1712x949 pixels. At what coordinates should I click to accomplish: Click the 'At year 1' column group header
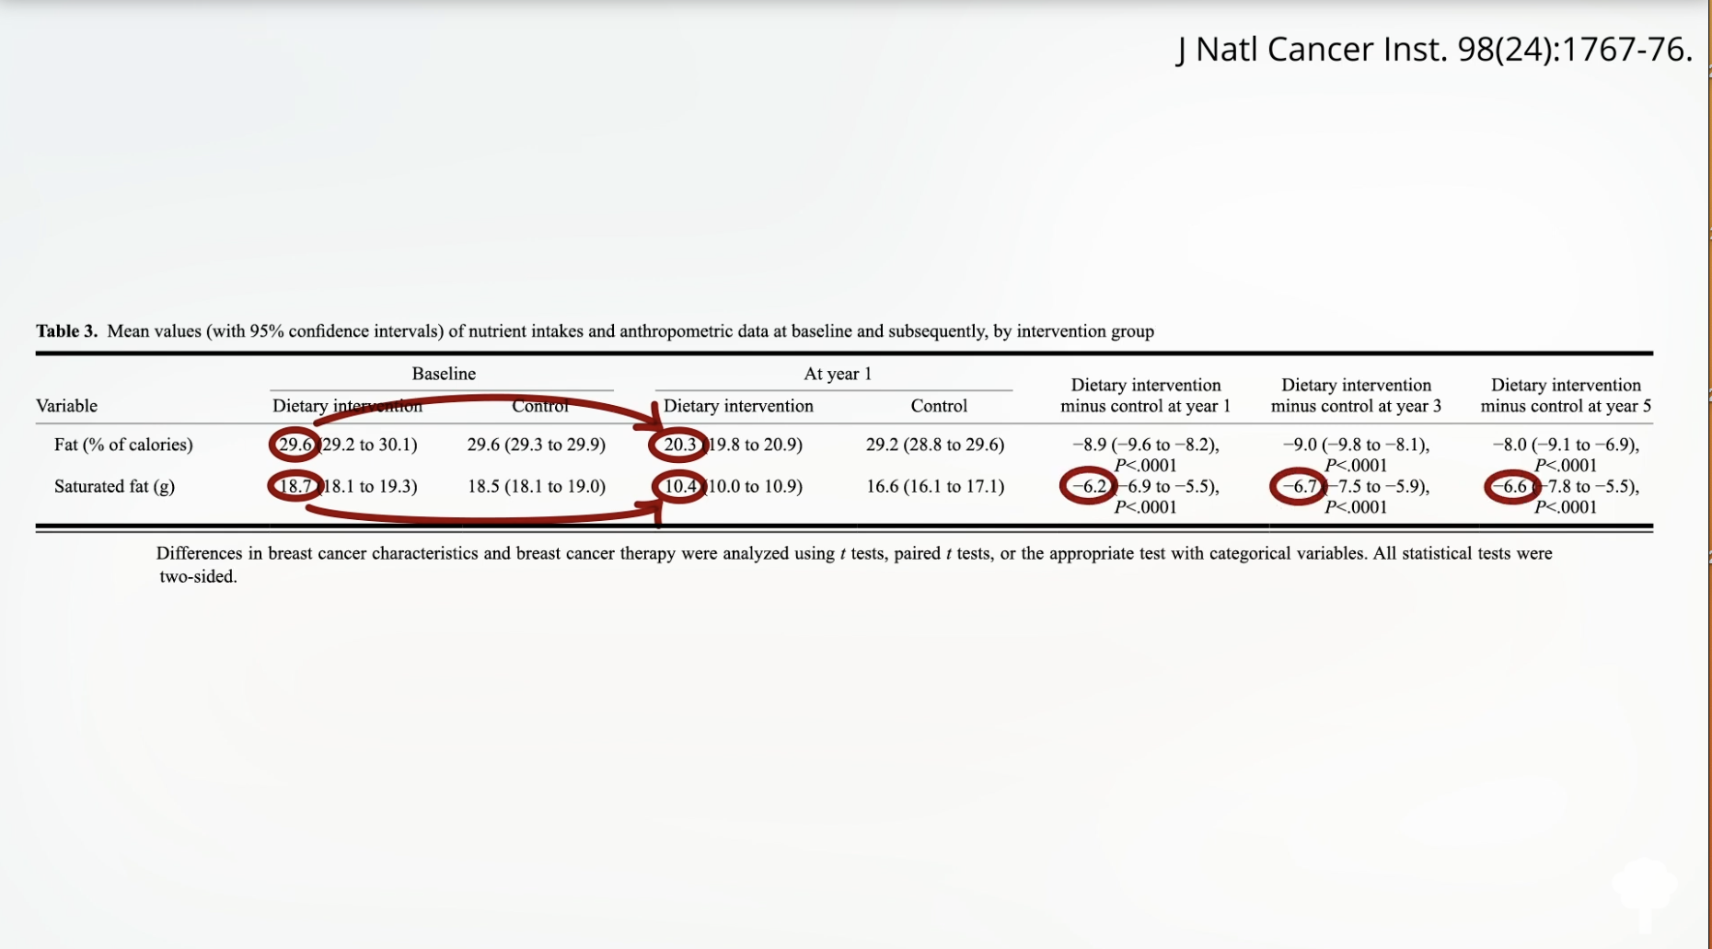837,374
